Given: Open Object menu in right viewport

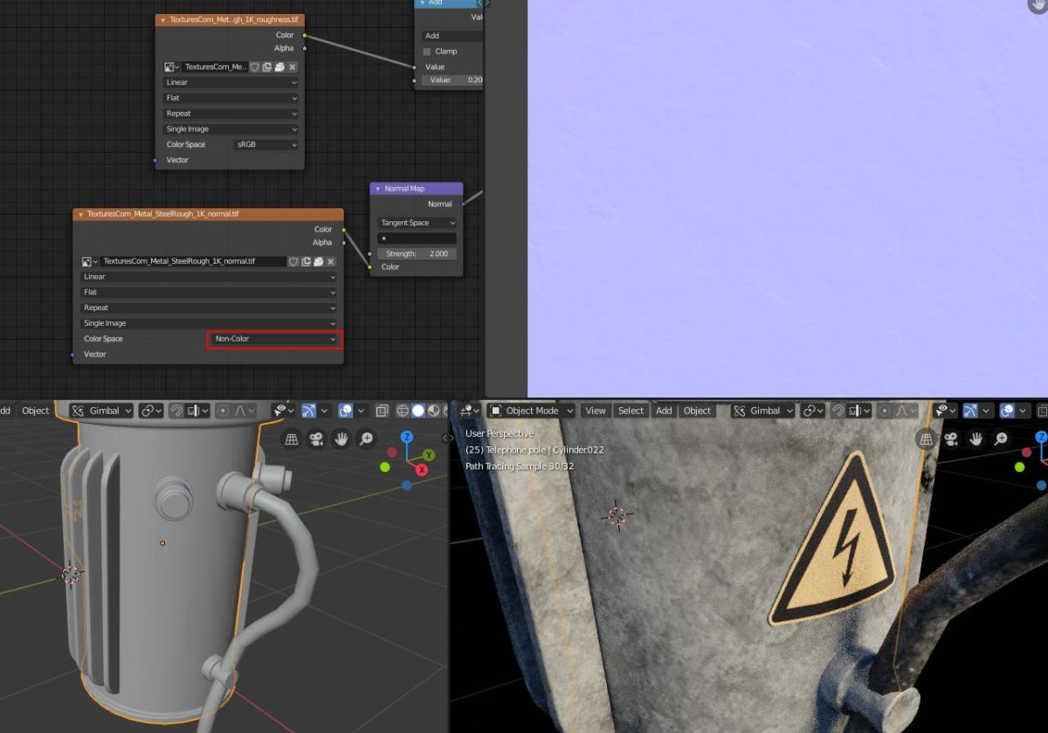Looking at the screenshot, I should point(697,411).
